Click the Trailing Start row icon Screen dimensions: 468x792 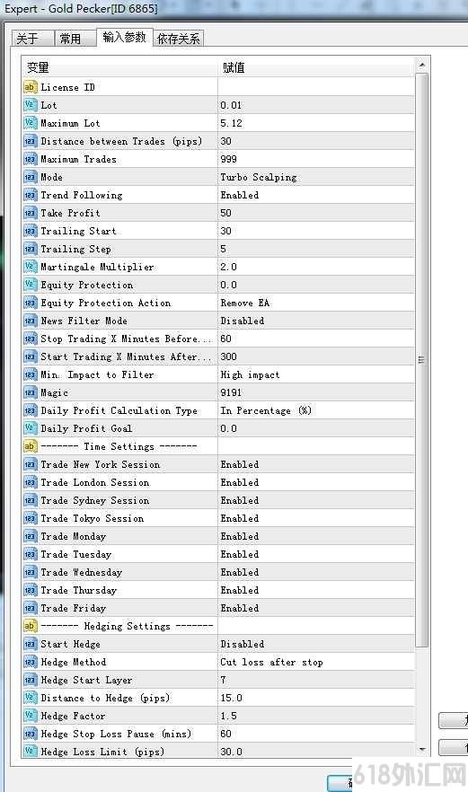point(30,231)
